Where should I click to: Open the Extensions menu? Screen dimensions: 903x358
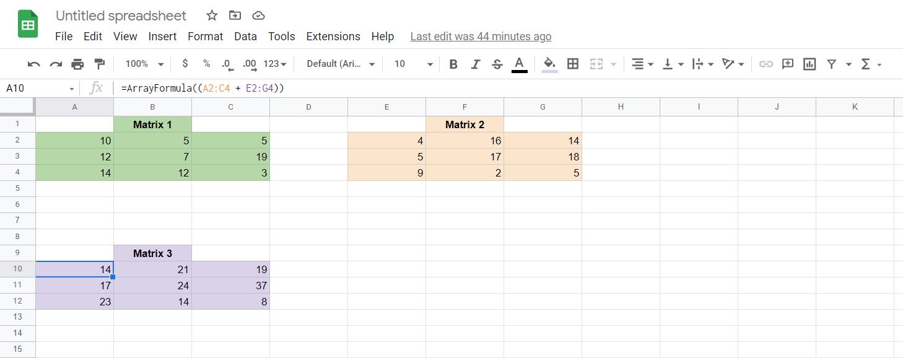click(x=333, y=37)
